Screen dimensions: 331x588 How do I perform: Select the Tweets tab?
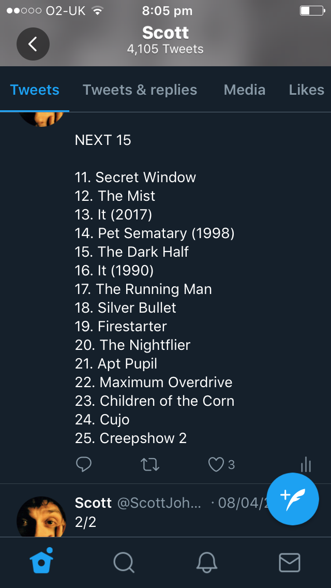pos(35,90)
